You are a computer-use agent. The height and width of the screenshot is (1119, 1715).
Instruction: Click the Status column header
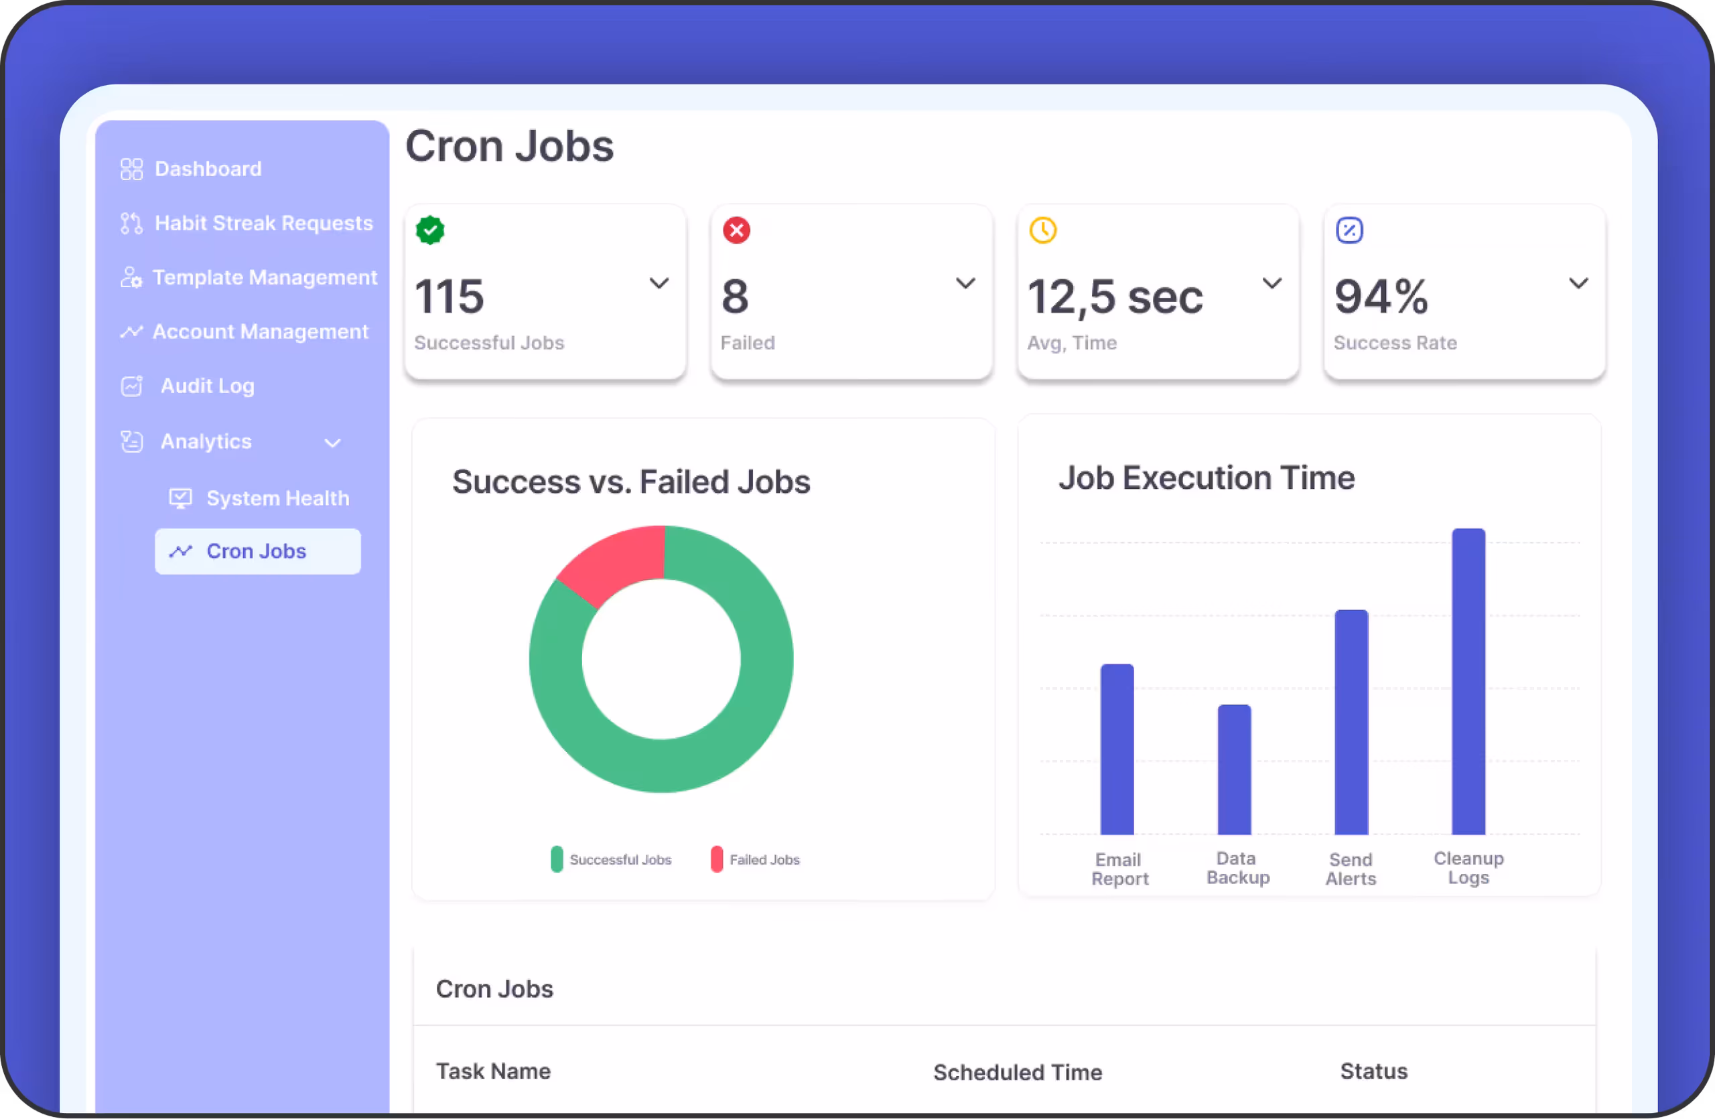[1373, 1071]
